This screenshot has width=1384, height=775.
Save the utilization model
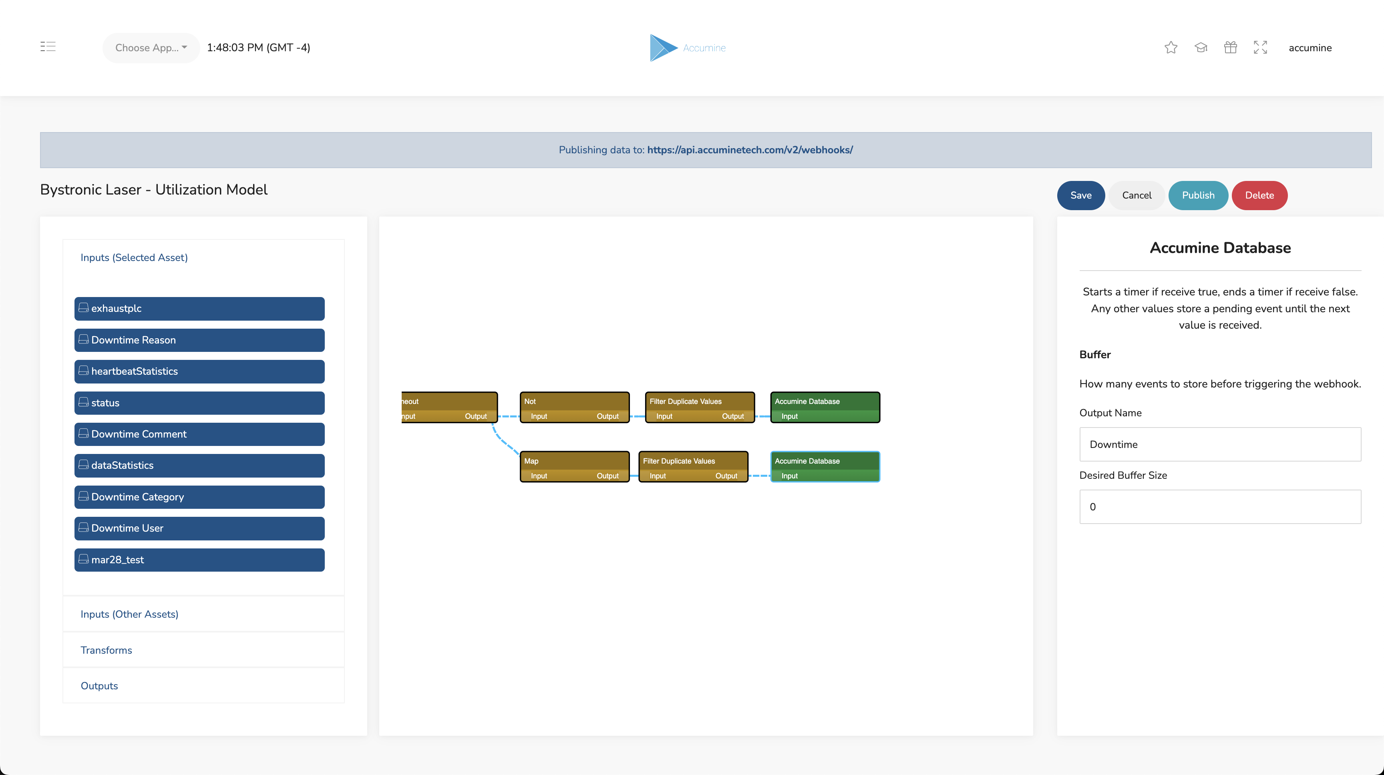point(1080,195)
